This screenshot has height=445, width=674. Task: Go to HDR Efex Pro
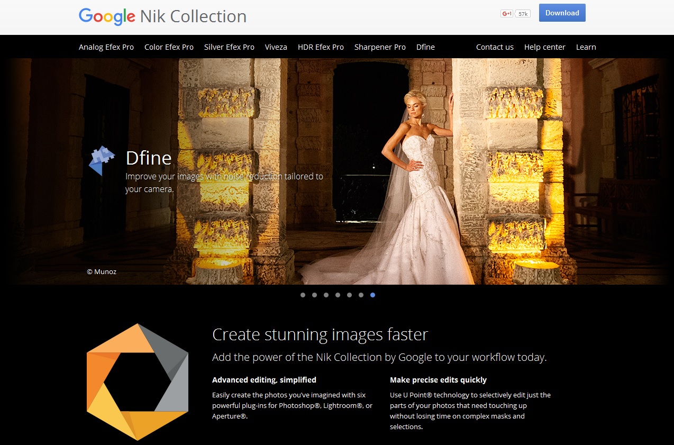[321, 47]
